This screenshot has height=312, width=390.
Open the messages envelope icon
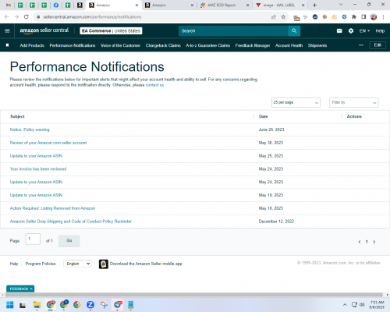point(339,30)
